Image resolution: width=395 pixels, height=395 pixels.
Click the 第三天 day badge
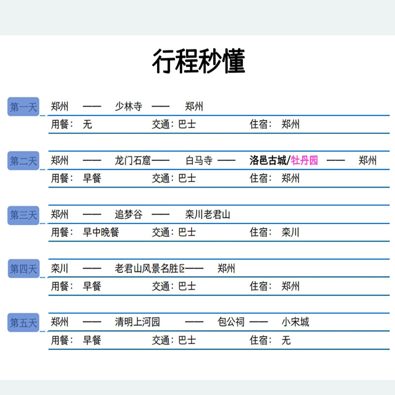(x=23, y=215)
